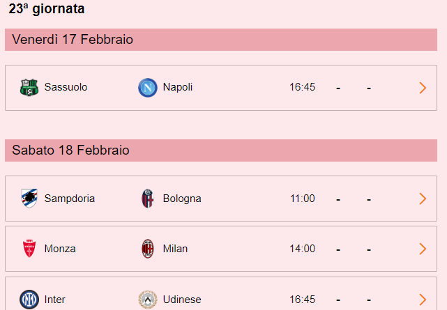Click the Napoli team name

pos(178,87)
